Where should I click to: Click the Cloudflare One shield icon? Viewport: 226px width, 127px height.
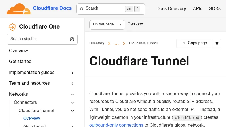click(12, 27)
